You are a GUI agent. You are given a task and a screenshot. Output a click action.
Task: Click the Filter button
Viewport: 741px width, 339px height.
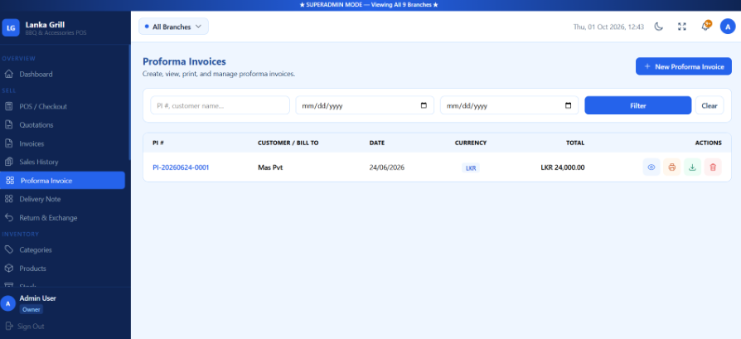pyautogui.click(x=638, y=105)
